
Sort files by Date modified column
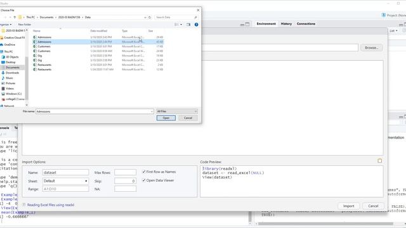(99, 31)
